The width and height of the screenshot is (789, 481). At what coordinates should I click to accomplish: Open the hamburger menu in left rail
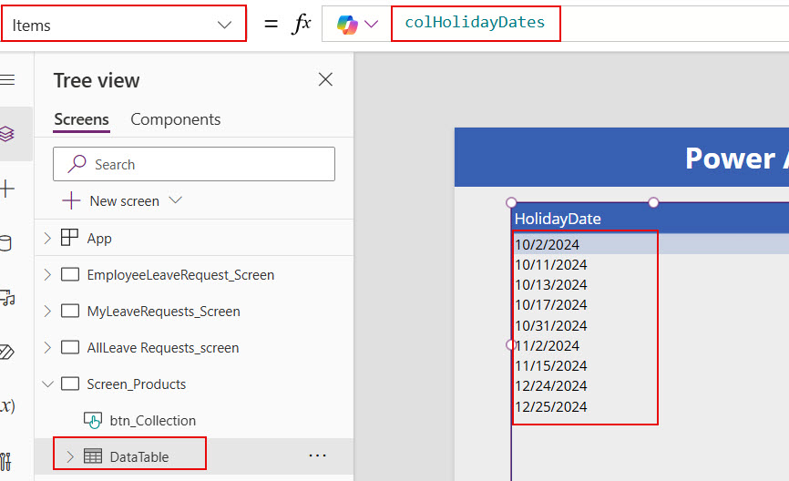tap(7, 79)
